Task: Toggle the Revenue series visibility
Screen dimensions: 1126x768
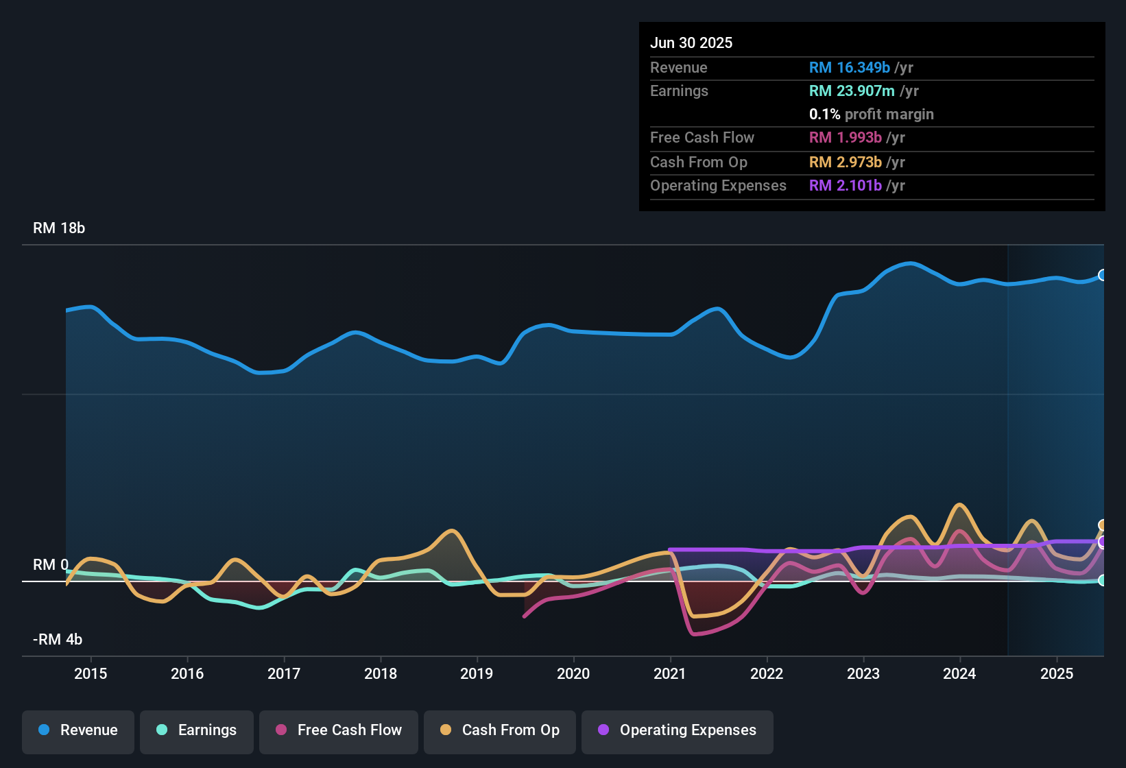Action: coord(77,730)
